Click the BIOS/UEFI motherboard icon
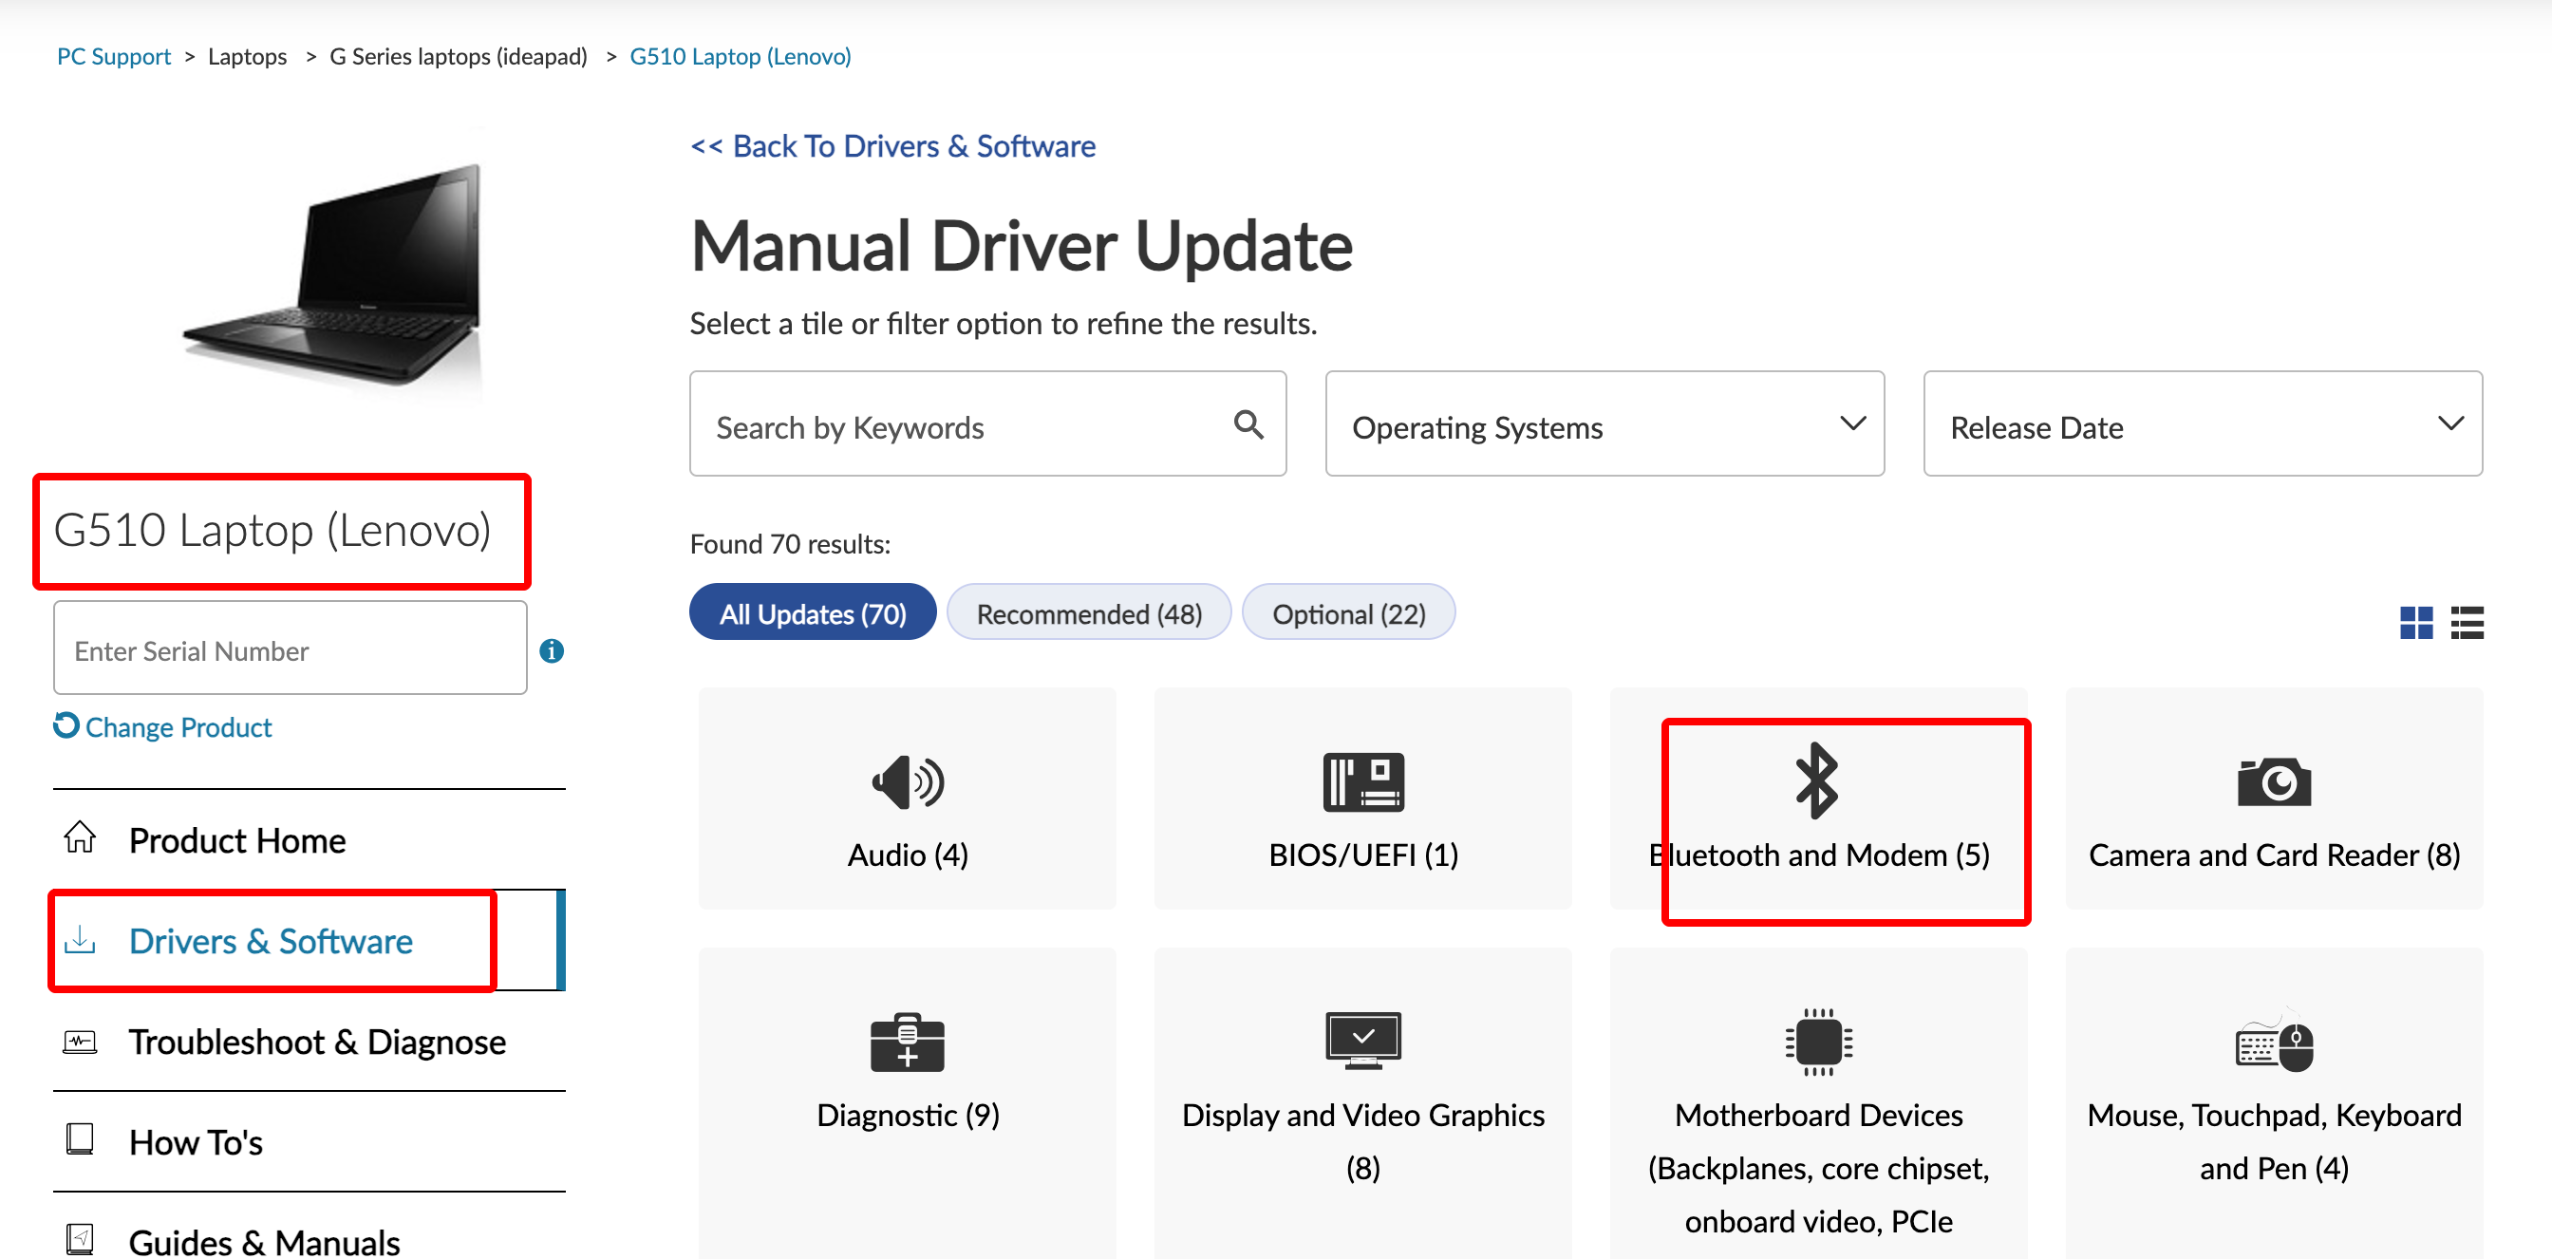The image size is (2552, 1259). tap(1363, 781)
